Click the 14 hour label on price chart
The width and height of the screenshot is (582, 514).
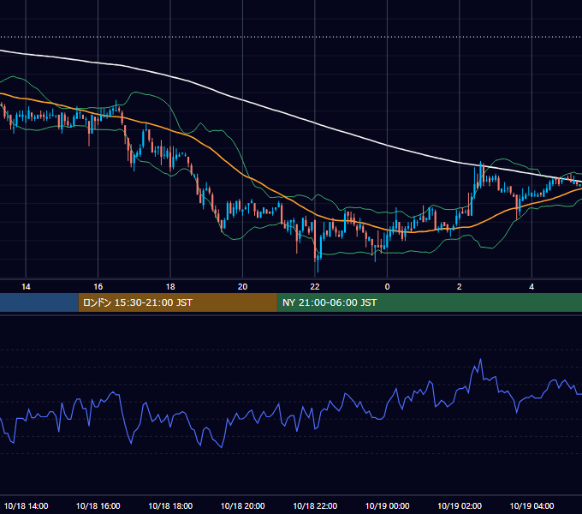[26, 287]
